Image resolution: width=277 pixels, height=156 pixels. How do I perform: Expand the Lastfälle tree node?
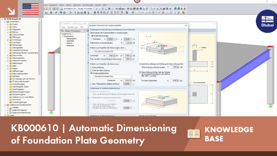click(8, 108)
